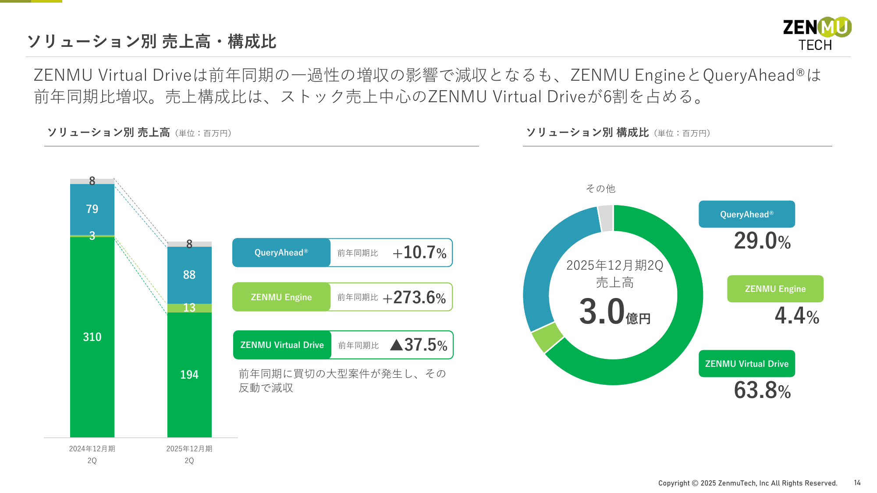Click the light green ZENMU Engine growth label
Image resolution: width=877 pixels, height=493 pixels.
click(281, 297)
